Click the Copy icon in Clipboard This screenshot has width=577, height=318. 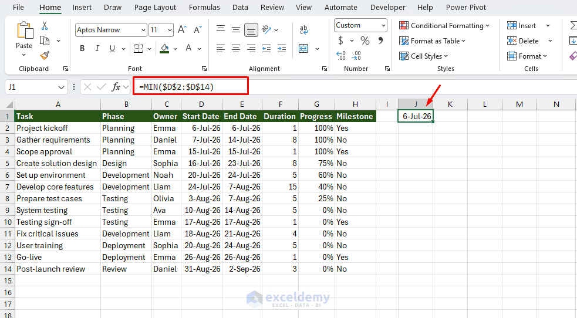click(x=45, y=40)
